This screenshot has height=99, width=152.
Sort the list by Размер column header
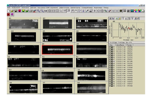[129, 45]
